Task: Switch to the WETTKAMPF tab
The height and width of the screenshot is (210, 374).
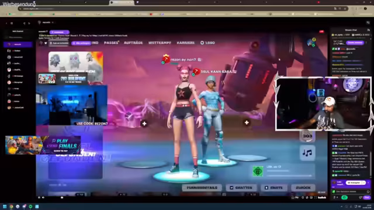Action: [x=160, y=43]
